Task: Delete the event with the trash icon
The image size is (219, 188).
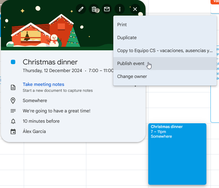Action: [x=94, y=9]
